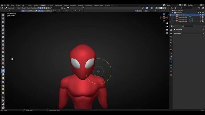The width and height of the screenshot is (205, 115).
Task: Open the Sculpt Mode dropdown
Action: (11, 8)
